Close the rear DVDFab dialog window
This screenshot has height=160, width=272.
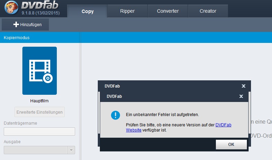click(x=243, y=86)
